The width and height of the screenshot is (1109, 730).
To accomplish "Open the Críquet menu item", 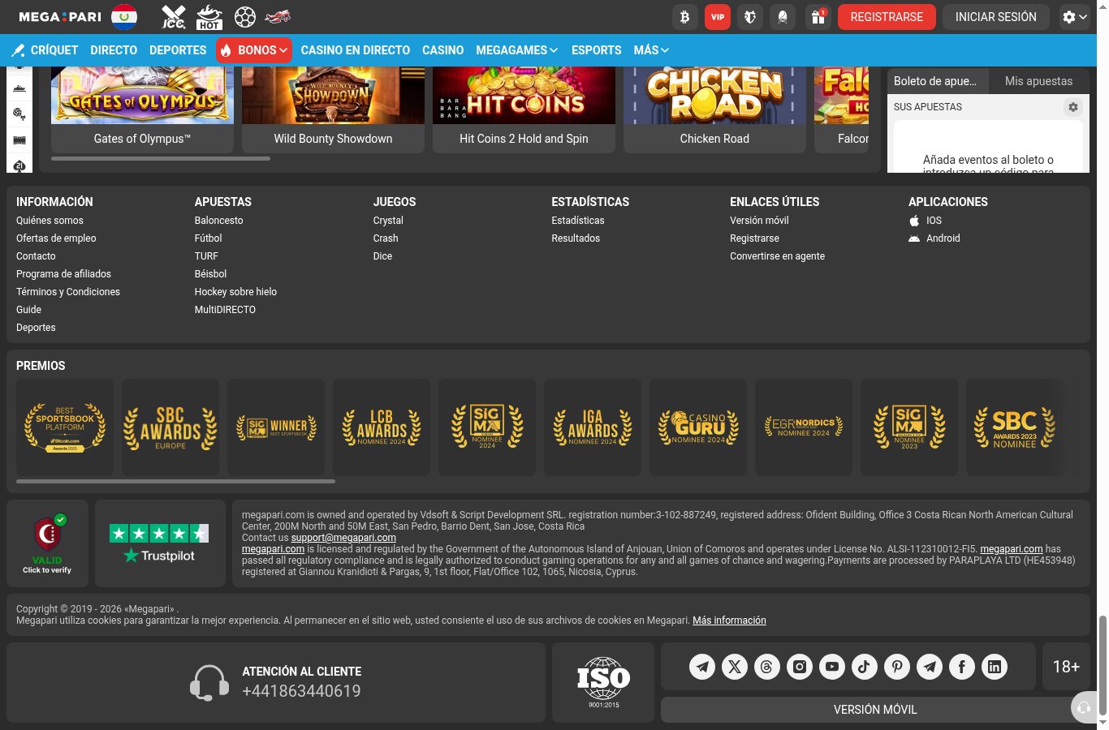I will click(x=45, y=50).
